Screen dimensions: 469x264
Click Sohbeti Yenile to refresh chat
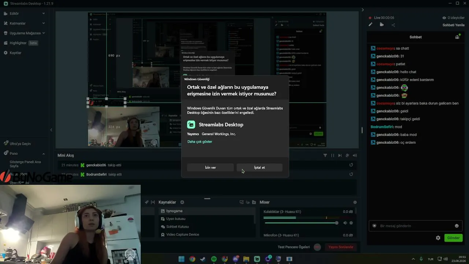click(x=454, y=25)
